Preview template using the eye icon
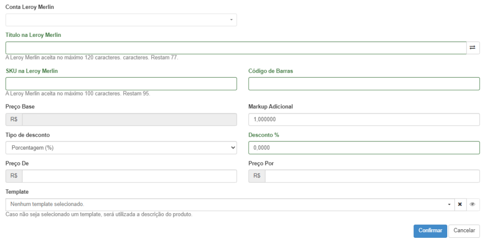This screenshot has width=485, height=242. (x=472, y=204)
